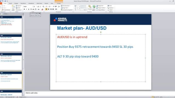The height and width of the screenshot is (98, 175).
Task: Open the Select dropdown in Editing
Action: [110, 10]
